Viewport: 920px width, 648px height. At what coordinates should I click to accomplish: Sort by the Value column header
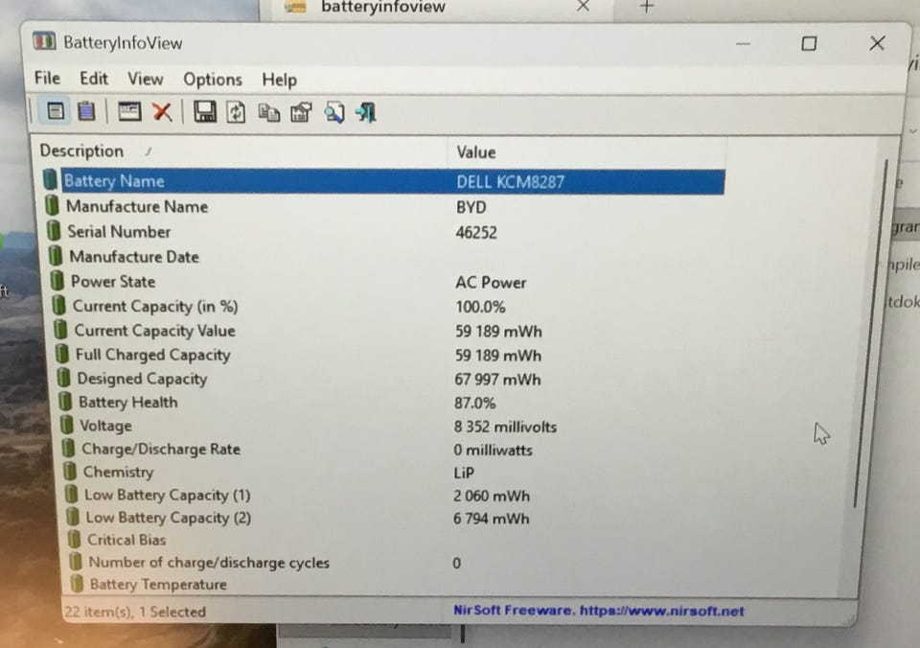coord(586,152)
